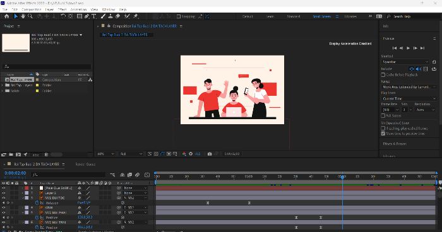This screenshot has height=232, width=442.
Task: Toggle Frame Blending switch in timeline header
Action: click(129, 175)
